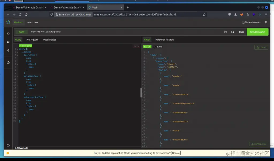Click the pane divider handle between editors
This screenshot has height=161, width=274.
click(x=141, y=93)
